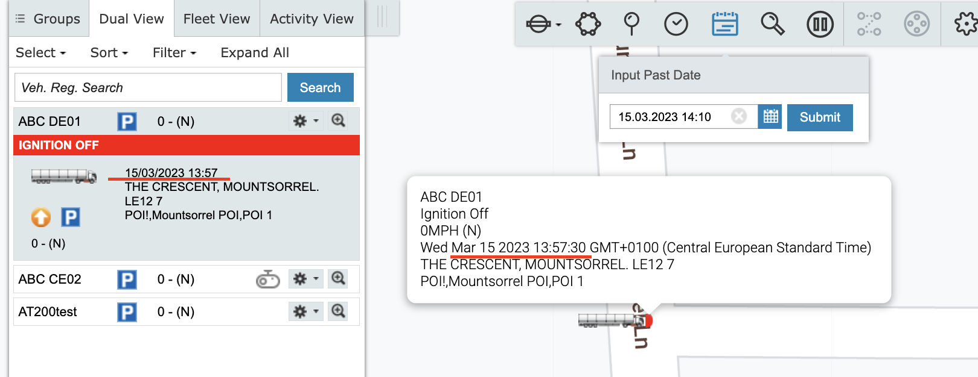Expand the Select dropdown menu

(40, 53)
